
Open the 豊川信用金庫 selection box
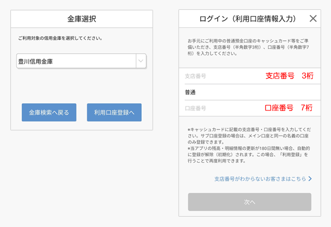[x=81, y=61]
